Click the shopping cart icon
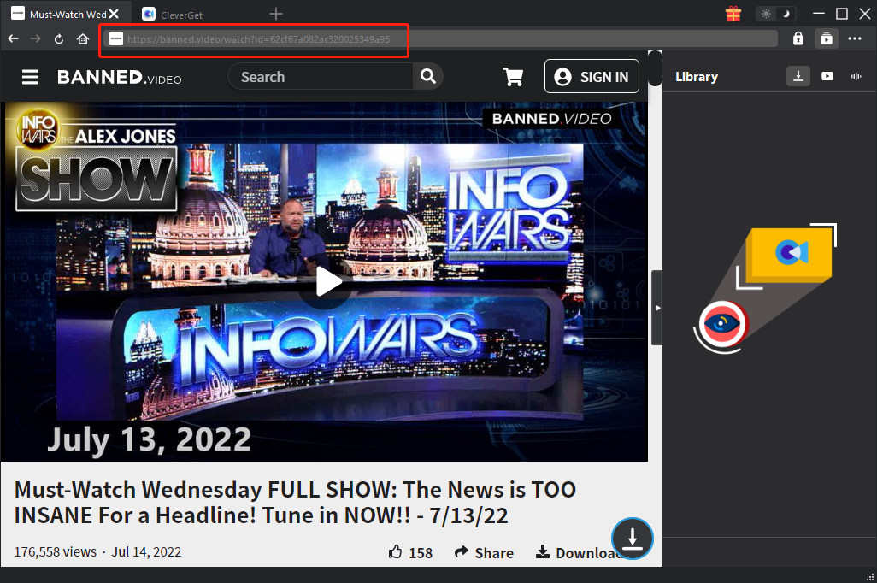Viewport: 877px width, 583px height. 513,77
